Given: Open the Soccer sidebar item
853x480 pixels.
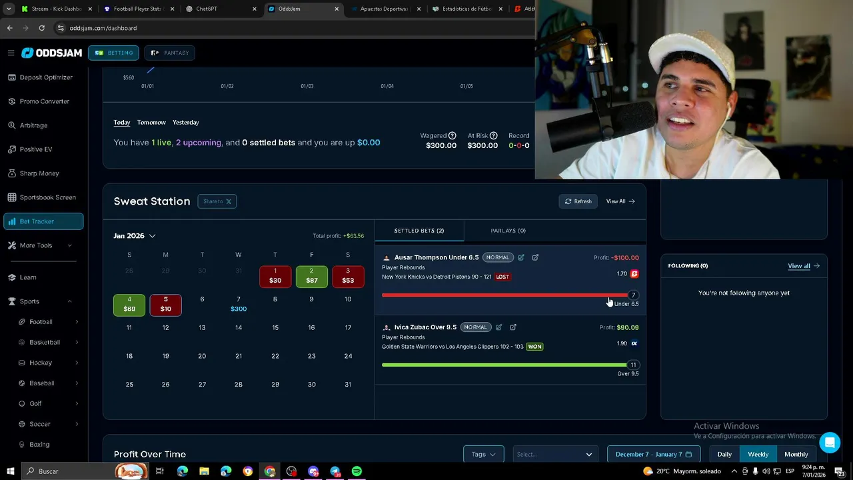Looking at the screenshot, I should pos(40,424).
